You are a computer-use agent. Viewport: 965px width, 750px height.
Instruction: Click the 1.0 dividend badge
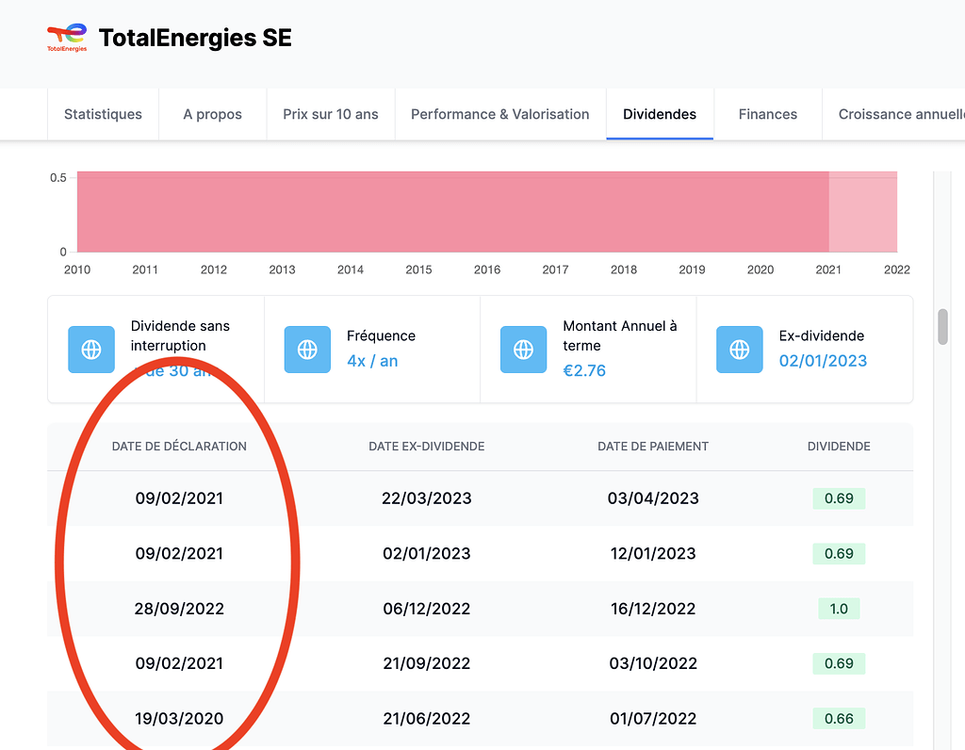tap(839, 609)
